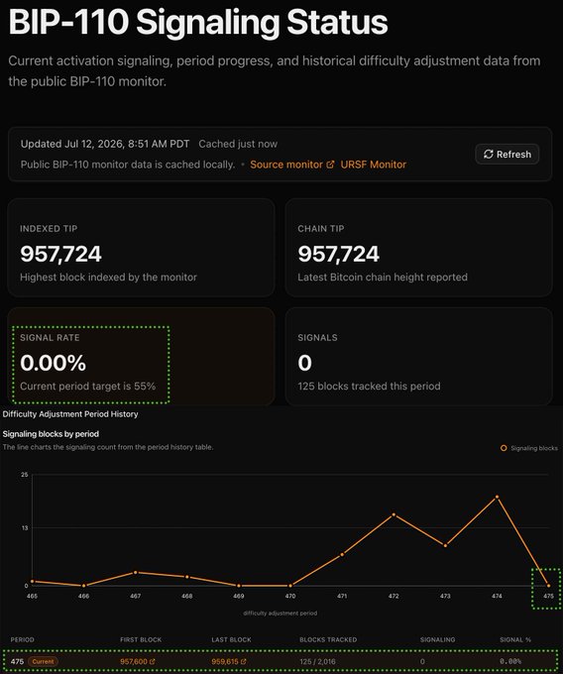The height and width of the screenshot is (674, 563).
Task: Click the period 474 data point on chart
Action: pos(497,497)
